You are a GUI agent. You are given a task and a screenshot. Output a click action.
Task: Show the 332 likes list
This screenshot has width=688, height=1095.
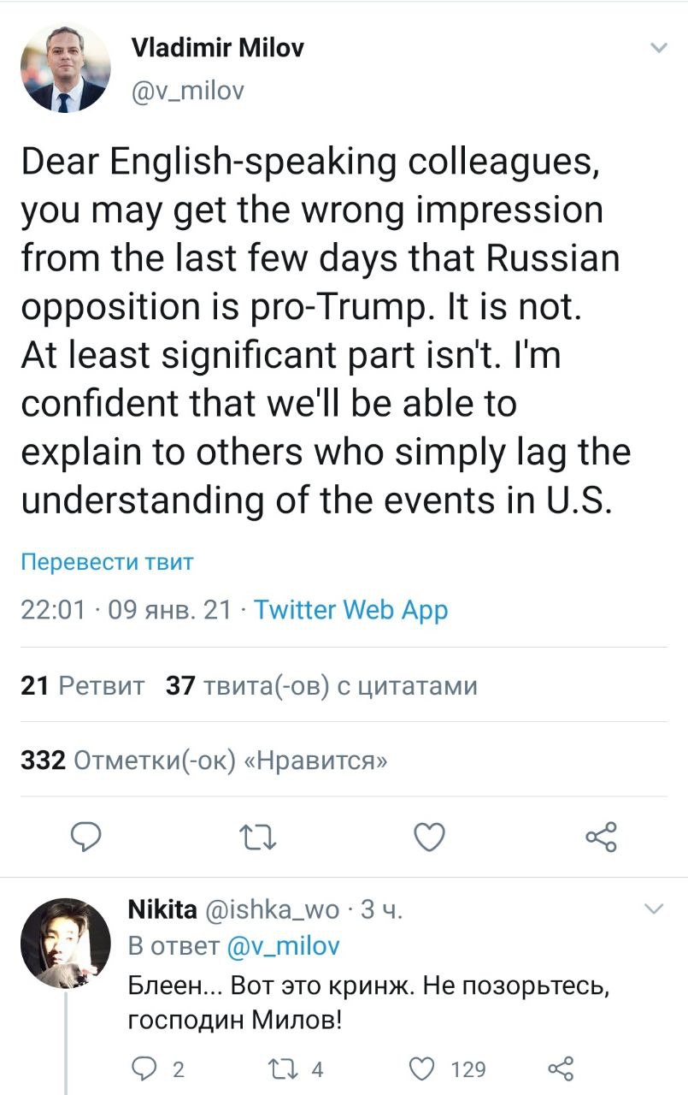[203, 761]
